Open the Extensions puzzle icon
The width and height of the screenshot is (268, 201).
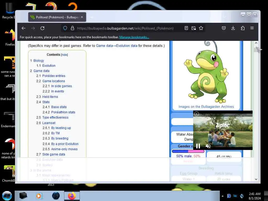pyautogui.click(x=243, y=28)
